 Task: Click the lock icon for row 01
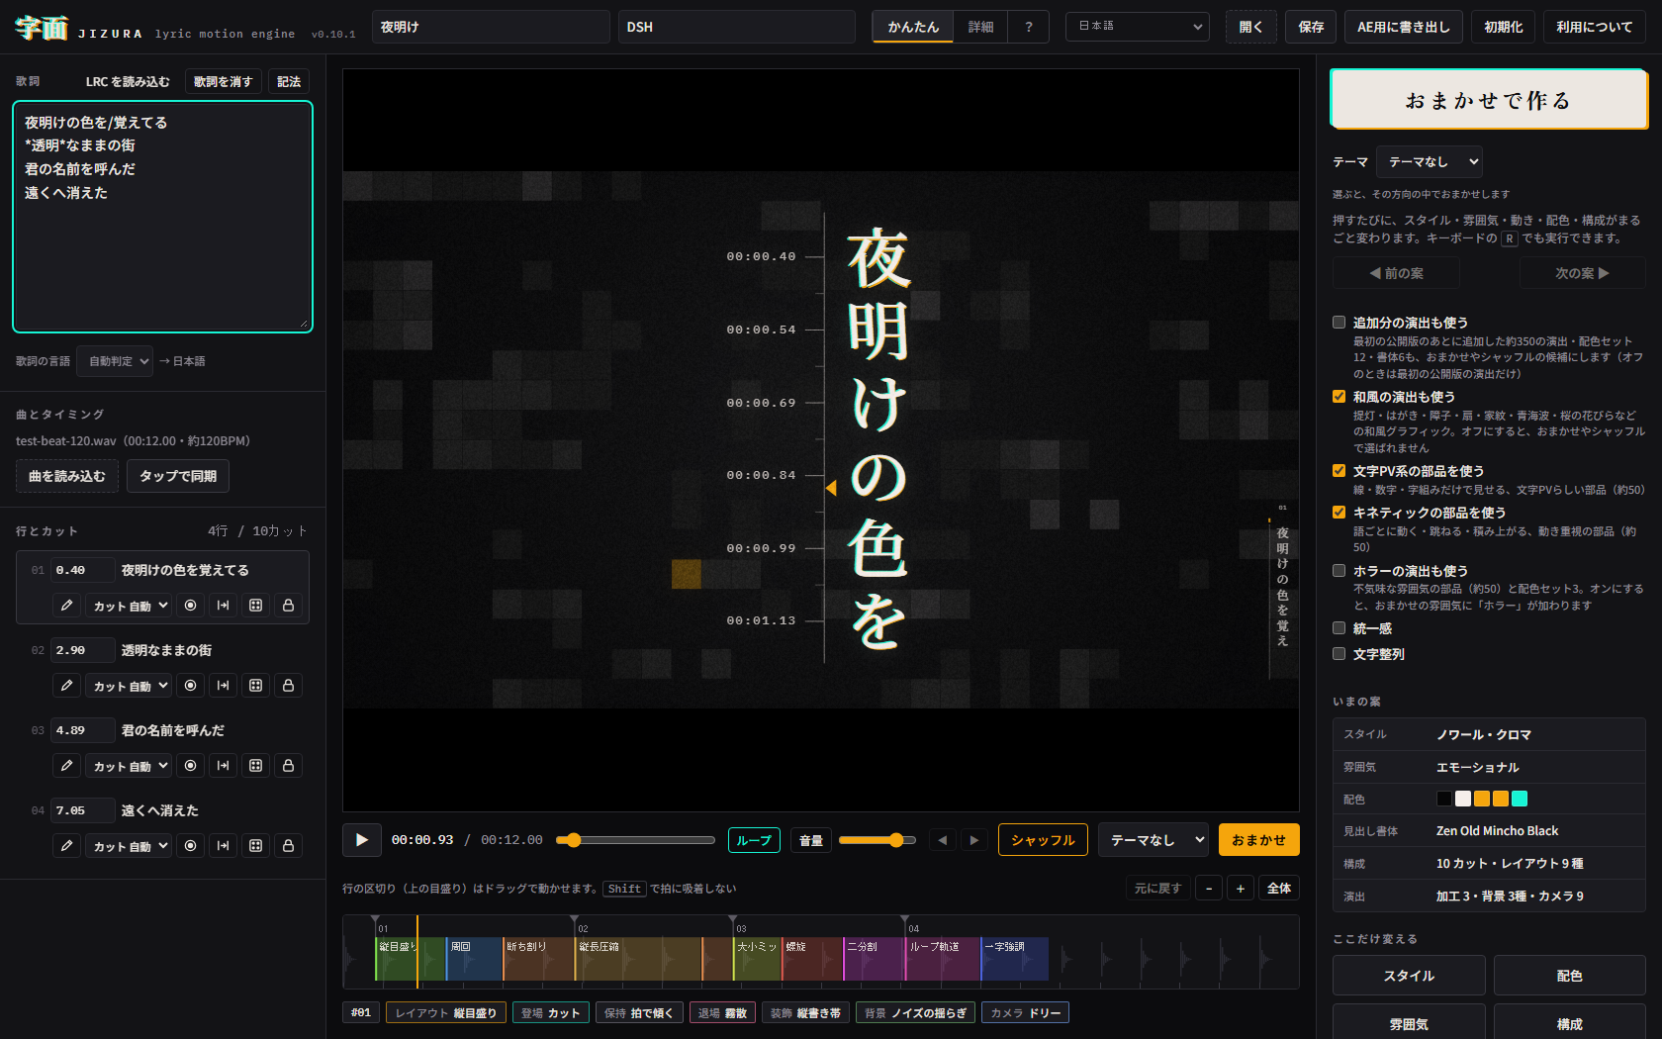tap(289, 606)
